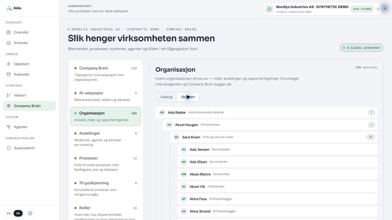
Task: Click the Oppstart lightning icon
Action: [9, 64]
